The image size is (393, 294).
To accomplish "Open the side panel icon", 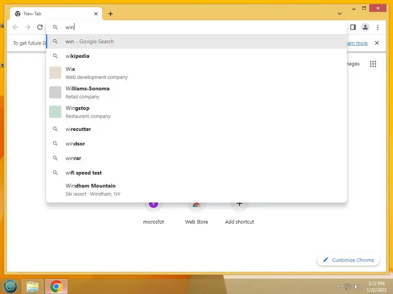I will pos(353,27).
